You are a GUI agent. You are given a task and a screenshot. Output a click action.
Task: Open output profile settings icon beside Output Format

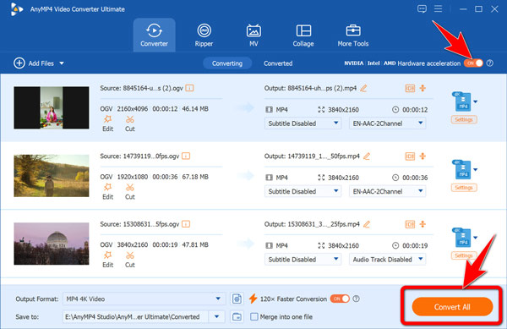pyautogui.click(x=237, y=299)
